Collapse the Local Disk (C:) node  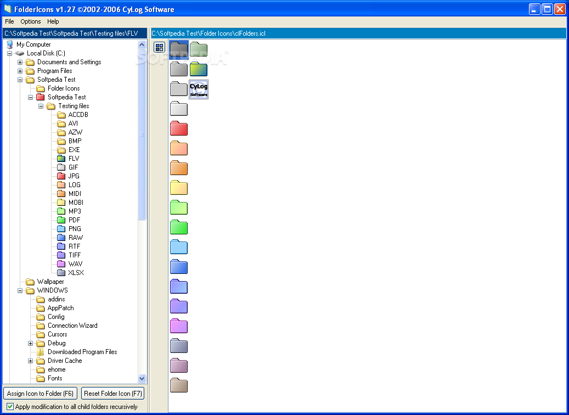coord(10,53)
